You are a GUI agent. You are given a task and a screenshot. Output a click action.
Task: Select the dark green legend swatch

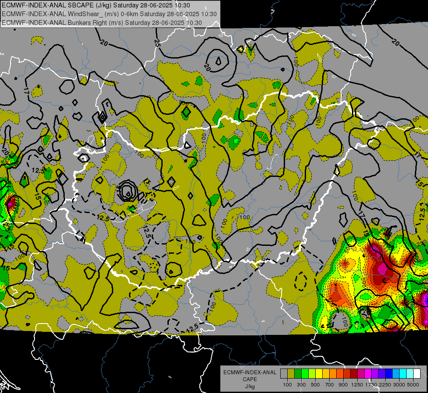point(298,373)
